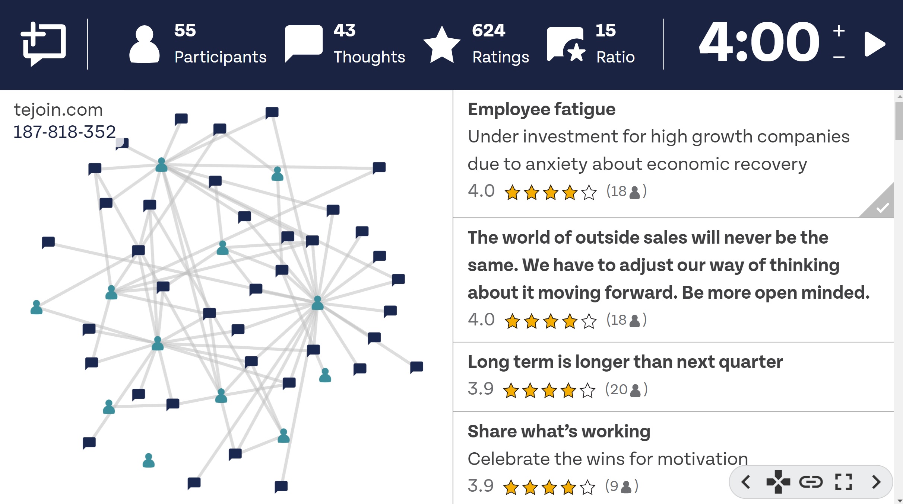Enter fullscreen mode
This screenshot has height=504, width=903.
coord(844,482)
